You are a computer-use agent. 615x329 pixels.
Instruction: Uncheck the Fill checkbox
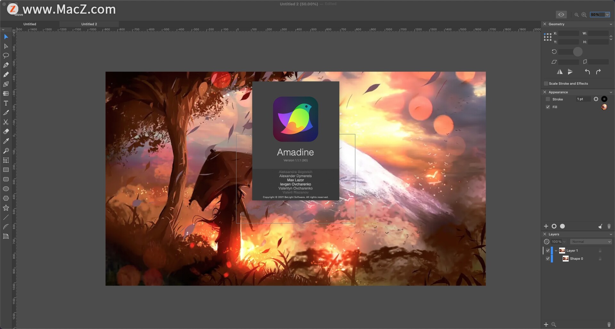pos(548,107)
